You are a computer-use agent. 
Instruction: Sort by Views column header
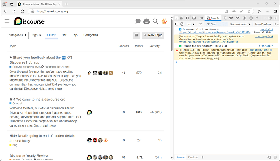(139, 46)
